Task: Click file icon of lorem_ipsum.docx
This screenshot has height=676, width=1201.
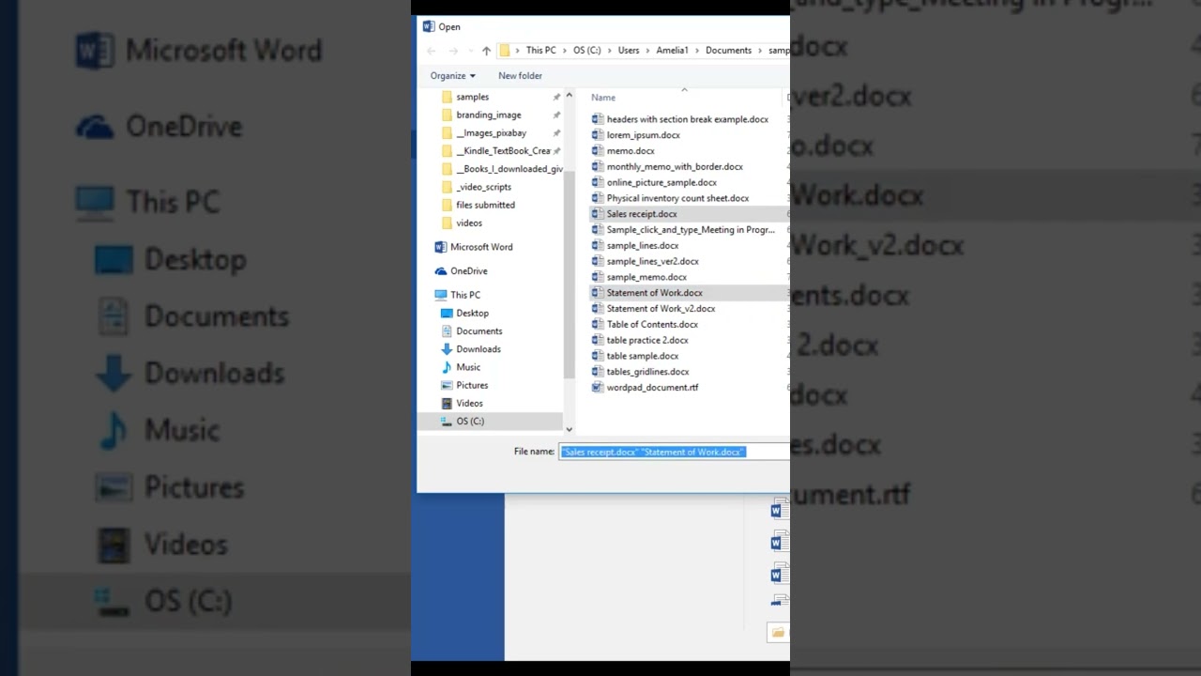Action: point(598,135)
